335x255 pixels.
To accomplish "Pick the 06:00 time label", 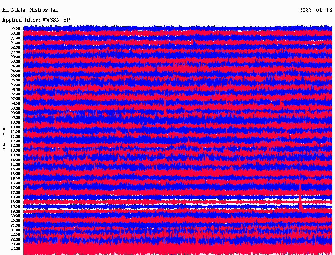I will click(15, 85).
